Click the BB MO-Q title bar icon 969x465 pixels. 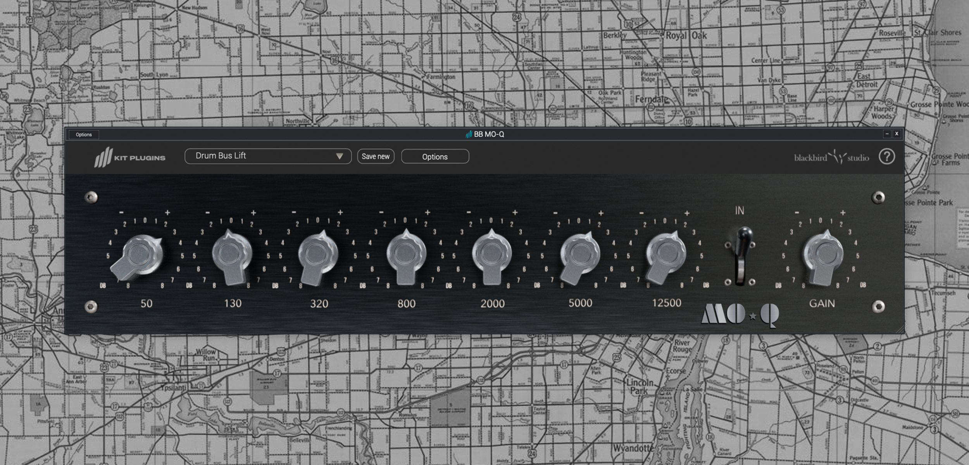tap(469, 134)
